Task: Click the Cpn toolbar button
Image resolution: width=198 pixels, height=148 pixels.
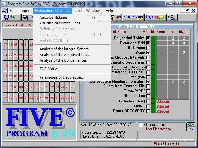Action: [x=116, y=17]
